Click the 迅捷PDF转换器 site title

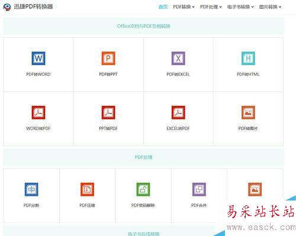pos(33,7)
